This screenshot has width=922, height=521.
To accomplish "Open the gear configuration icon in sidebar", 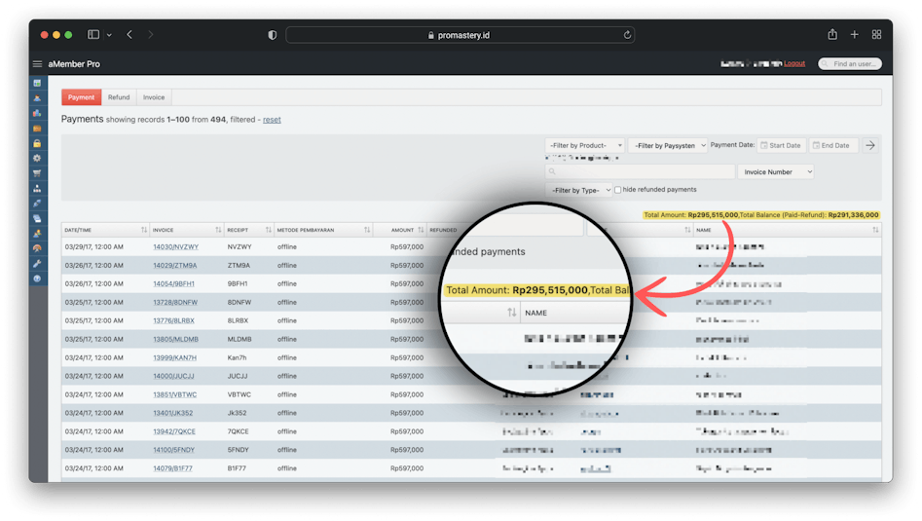I will click(37, 158).
